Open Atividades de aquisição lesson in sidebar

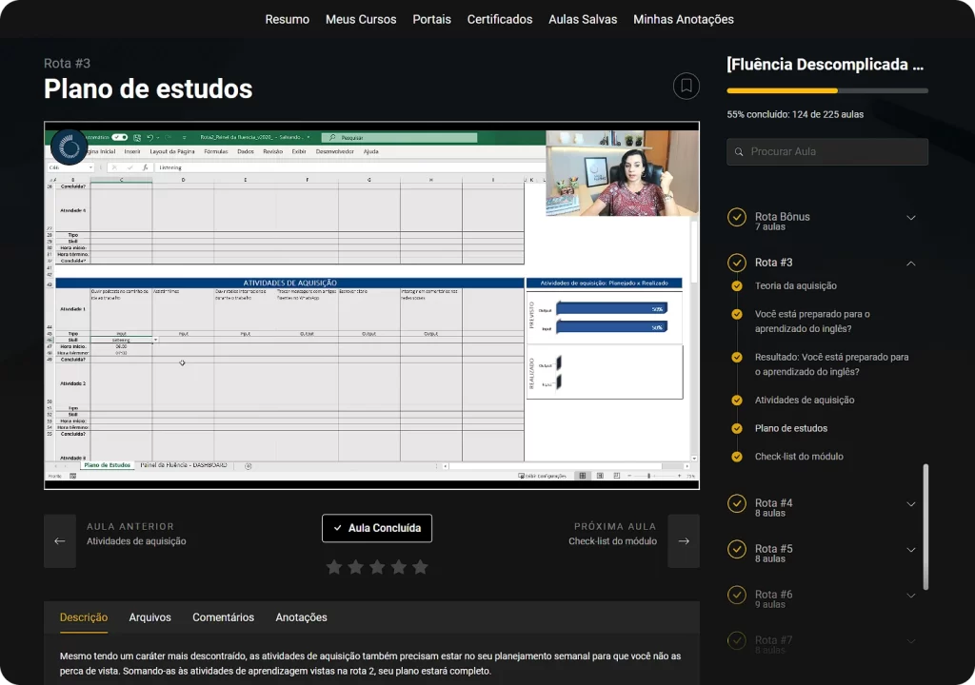point(805,401)
